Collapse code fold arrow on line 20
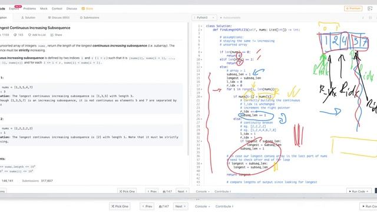The width and height of the screenshot is (377, 212). point(201,97)
